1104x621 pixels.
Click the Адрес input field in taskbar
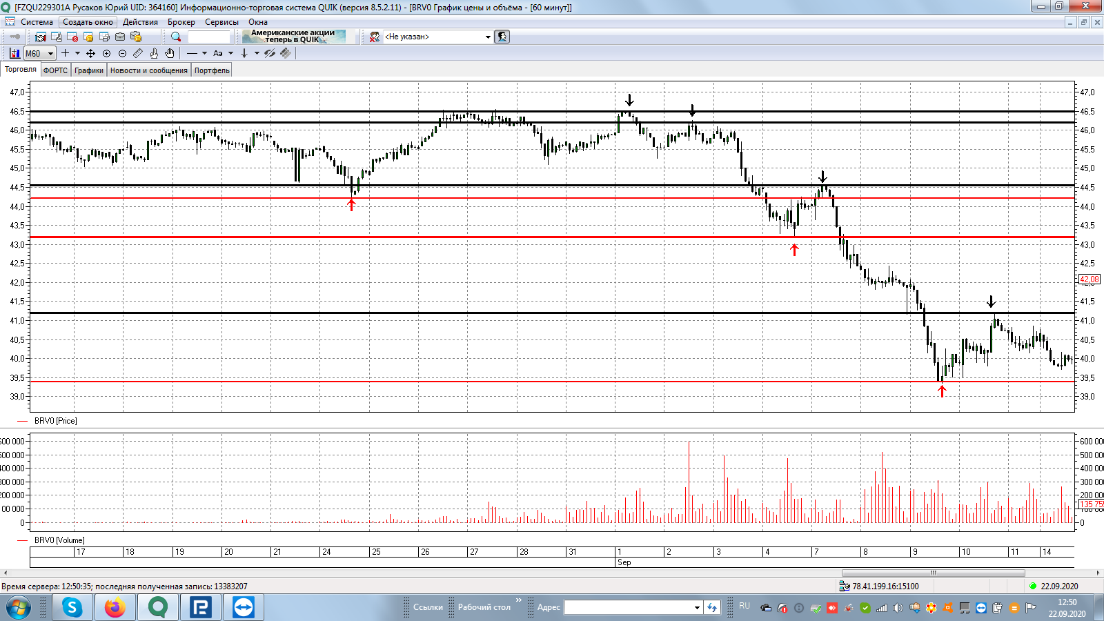629,607
